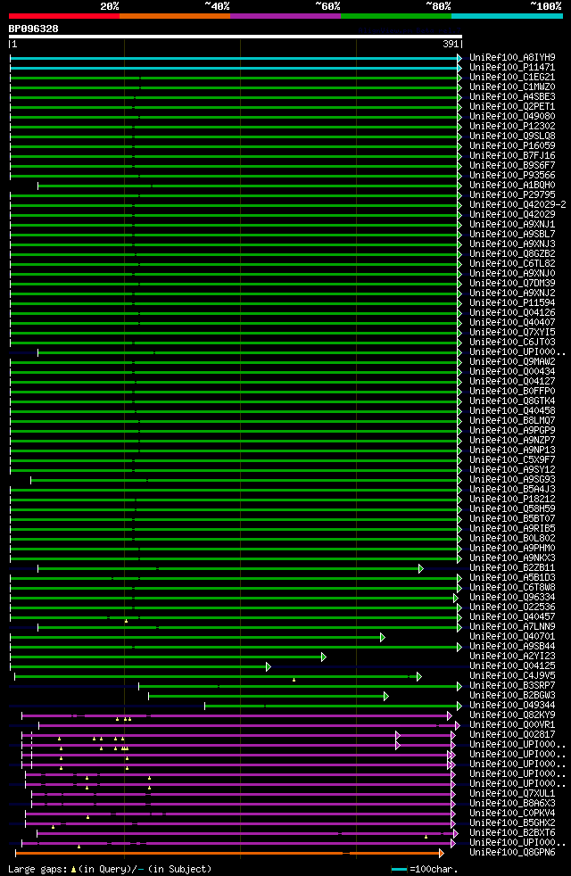The image size is (571, 876).
Task: Select label UniRef100_A9XNJ1
Action: [512, 225]
